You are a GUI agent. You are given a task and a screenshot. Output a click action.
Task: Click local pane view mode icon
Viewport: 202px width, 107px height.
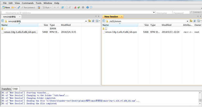(x=97, y=21)
